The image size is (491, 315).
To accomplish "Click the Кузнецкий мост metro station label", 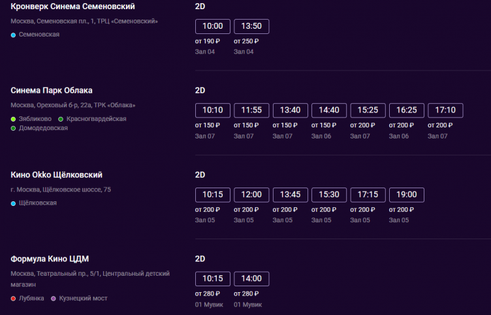I will pyautogui.click(x=84, y=298).
